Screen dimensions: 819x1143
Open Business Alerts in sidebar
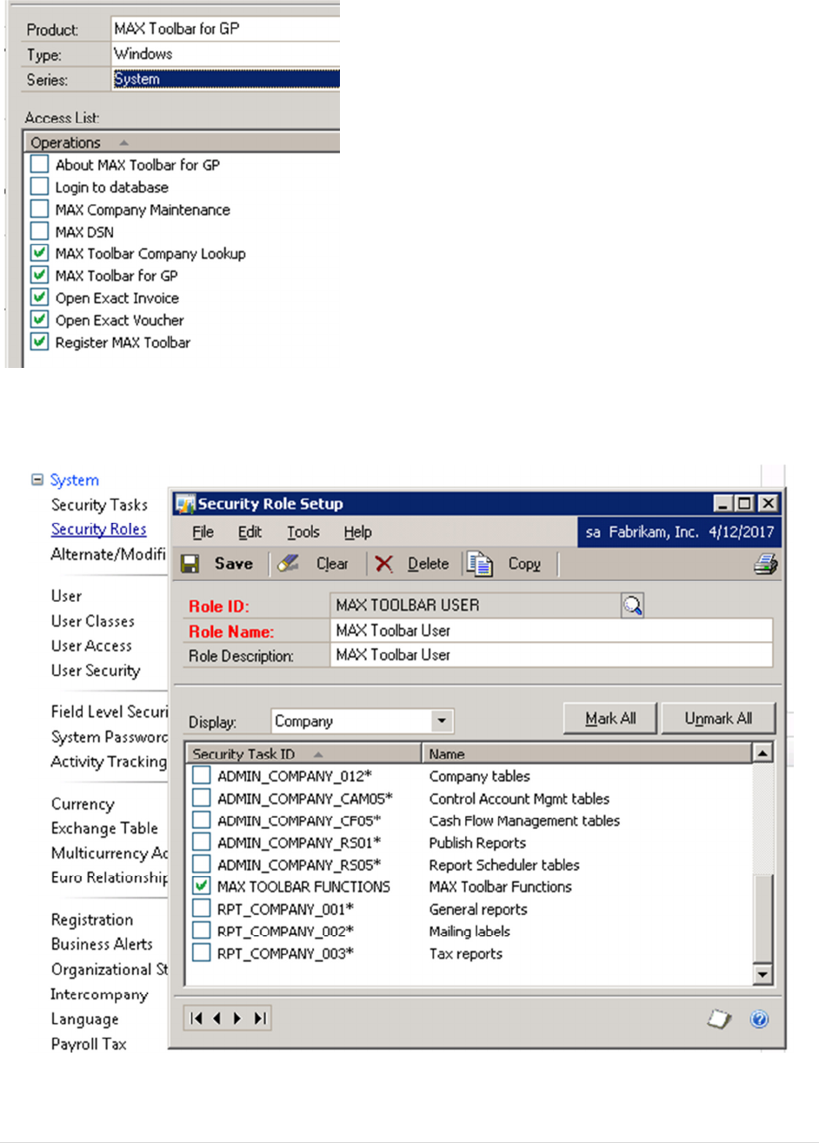click(102, 944)
